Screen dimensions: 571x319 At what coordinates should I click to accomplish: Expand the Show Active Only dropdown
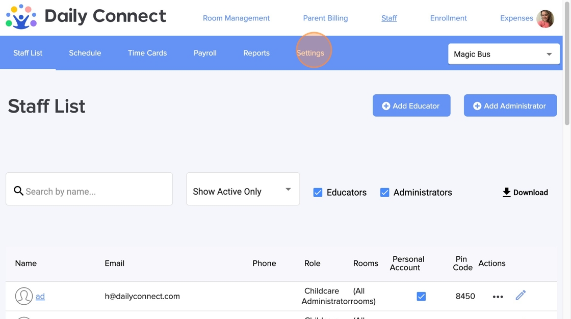(243, 189)
